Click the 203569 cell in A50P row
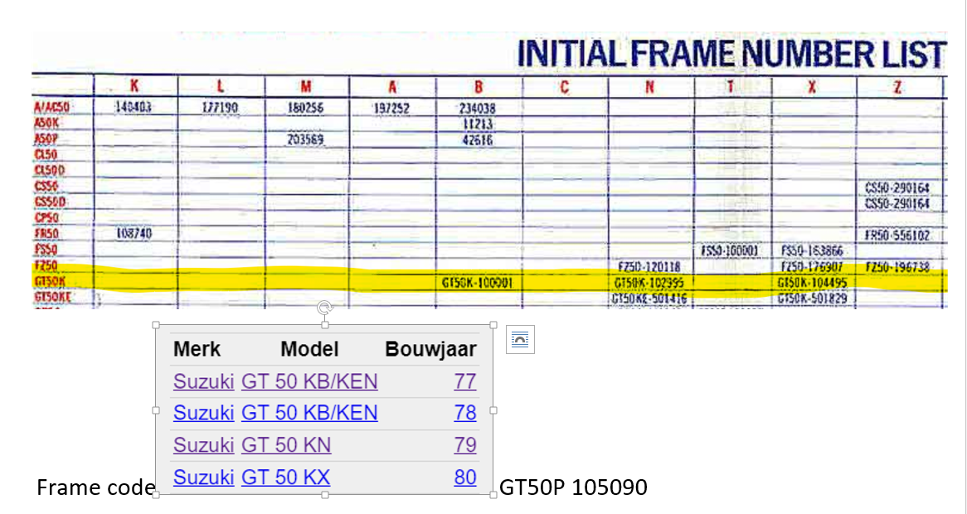 point(306,140)
